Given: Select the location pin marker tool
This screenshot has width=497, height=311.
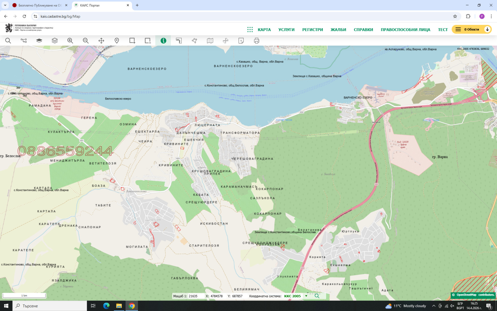Looking at the screenshot, I should tap(117, 41).
